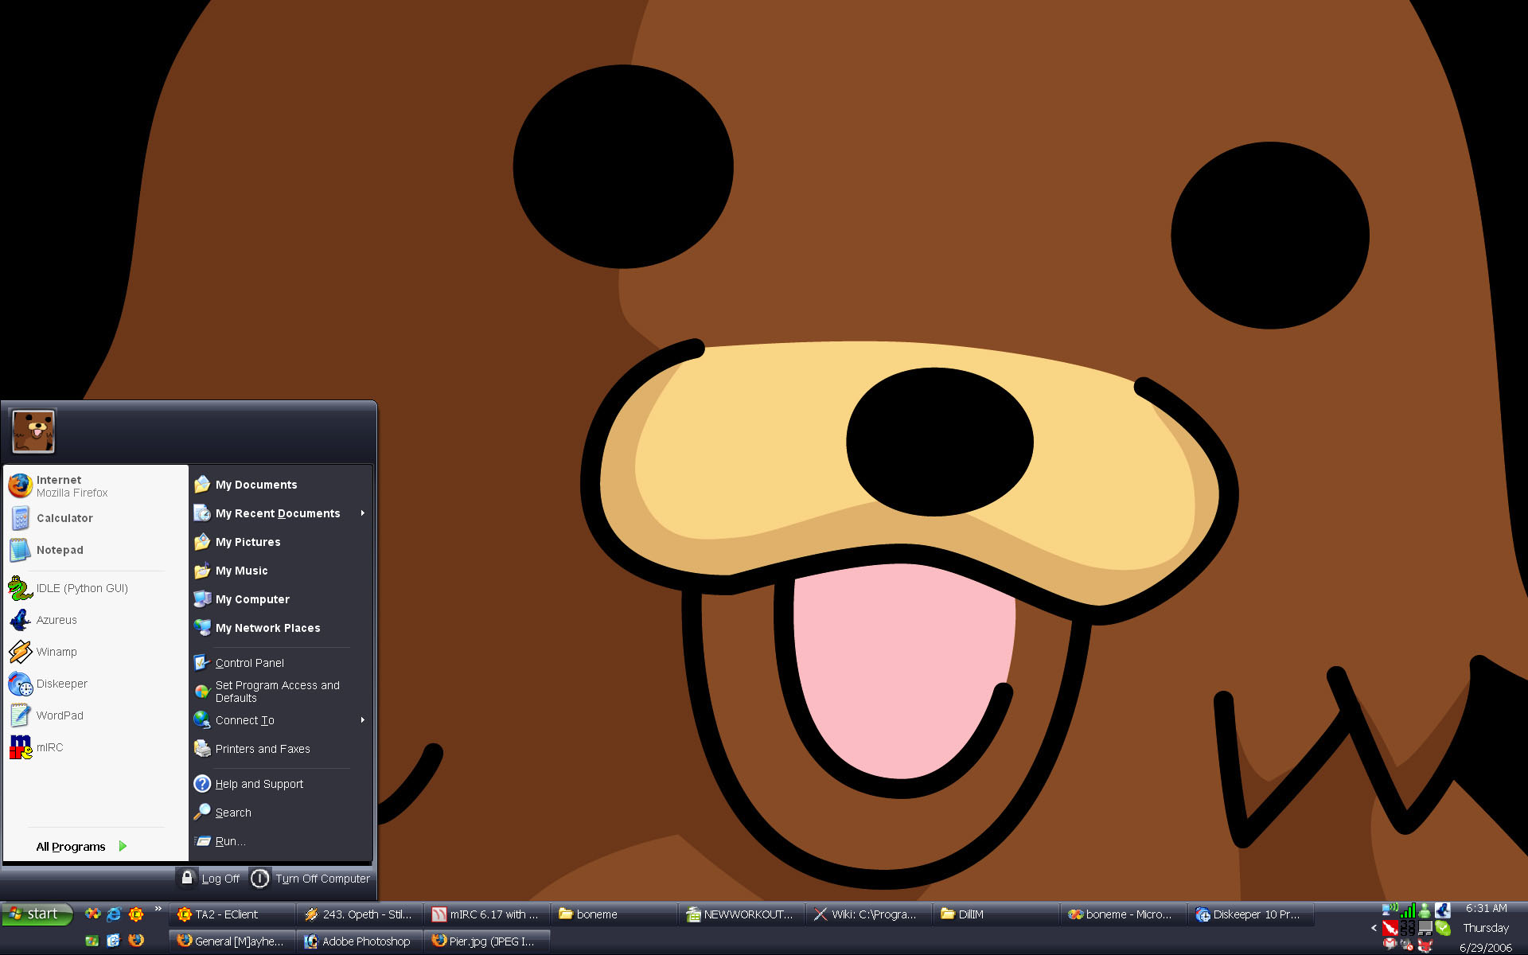Launch EClient from quick launch
Viewport: 1528px width, 955px height.
(x=136, y=914)
